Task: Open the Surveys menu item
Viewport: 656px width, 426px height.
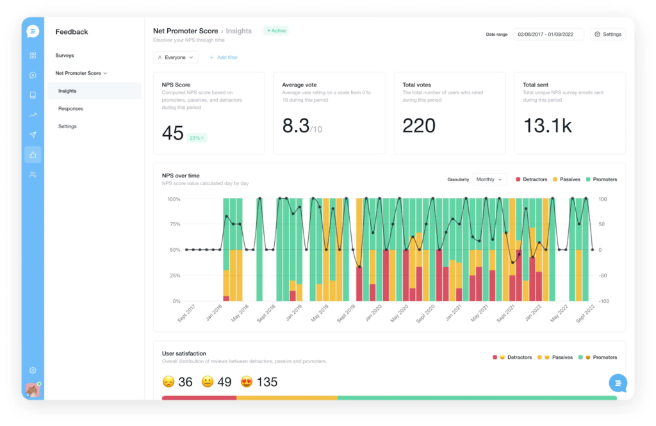Action: pos(65,55)
